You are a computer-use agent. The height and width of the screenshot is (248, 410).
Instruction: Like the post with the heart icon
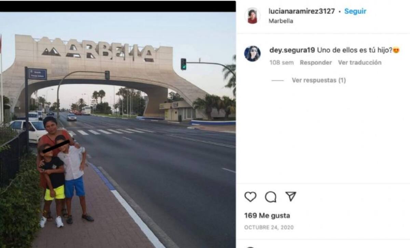(250, 197)
